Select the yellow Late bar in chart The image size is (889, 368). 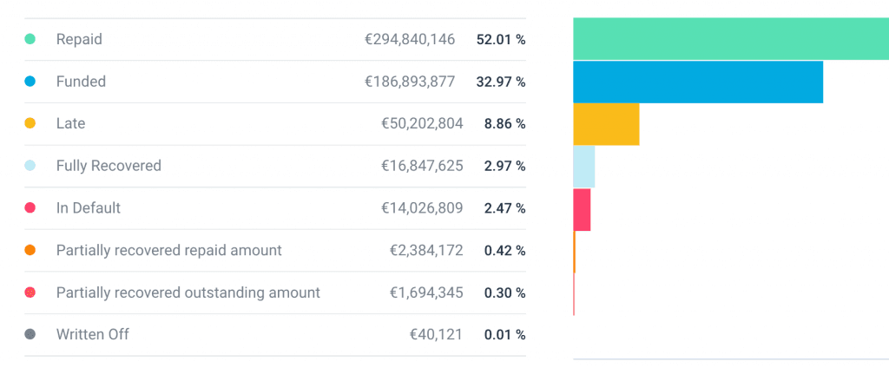click(x=606, y=124)
